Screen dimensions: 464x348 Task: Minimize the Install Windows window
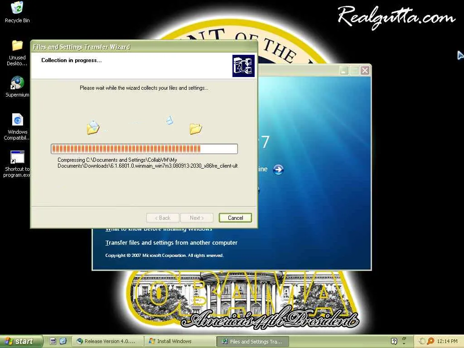point(344,71)
